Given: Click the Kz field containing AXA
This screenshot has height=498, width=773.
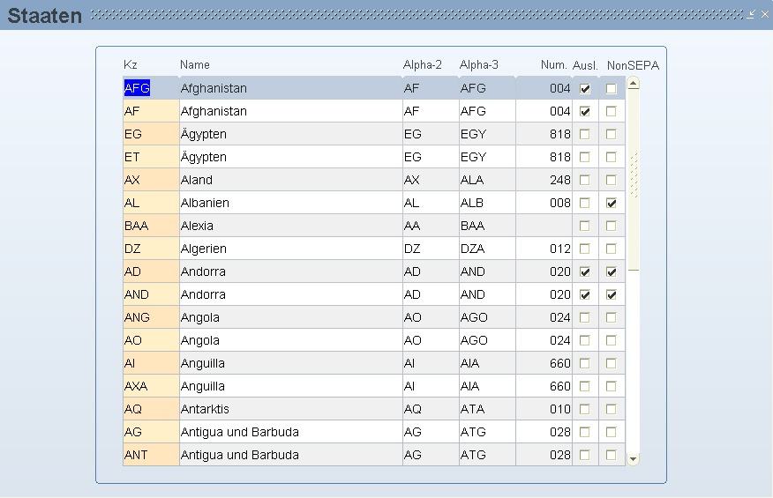Looking at the screenshot, I should 150,386.
